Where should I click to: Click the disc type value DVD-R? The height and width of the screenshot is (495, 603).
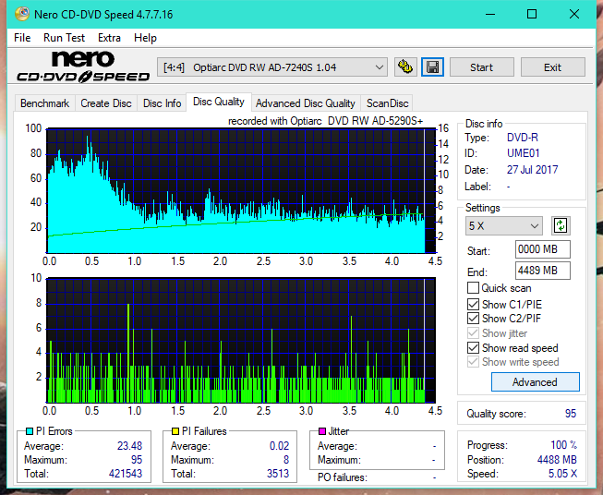pyautogui.click(x=523, y=138)
